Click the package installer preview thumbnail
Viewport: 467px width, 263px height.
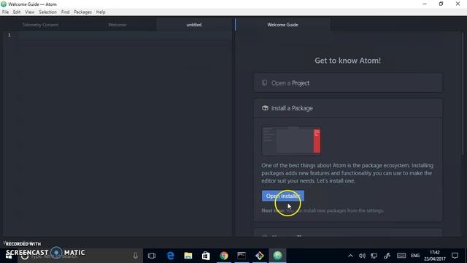click(291, 141)
